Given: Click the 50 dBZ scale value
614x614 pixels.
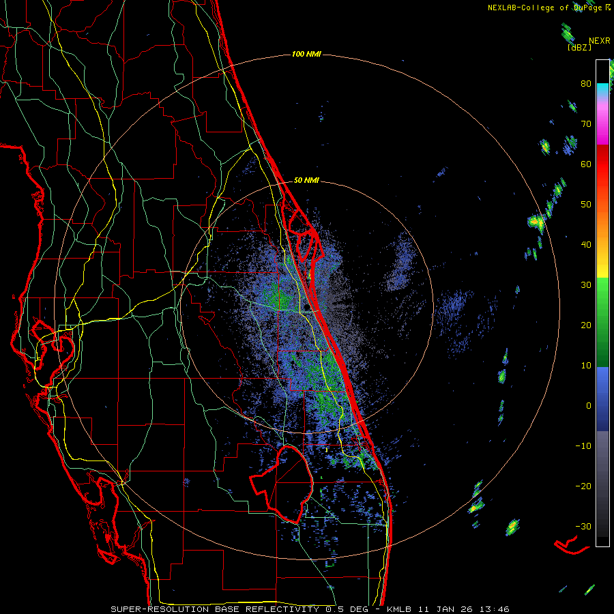Looking at the screenshot, I should point(586,205).
